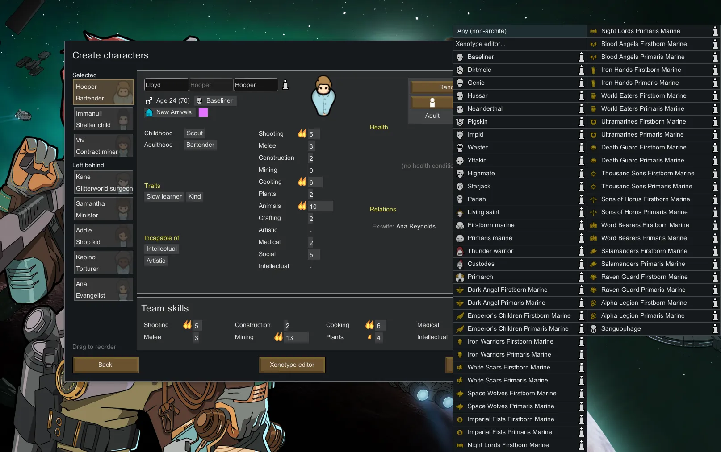Click info icon for Night Lords Primaris Marine
721x452 pixels.
click(x=715, y=31)
